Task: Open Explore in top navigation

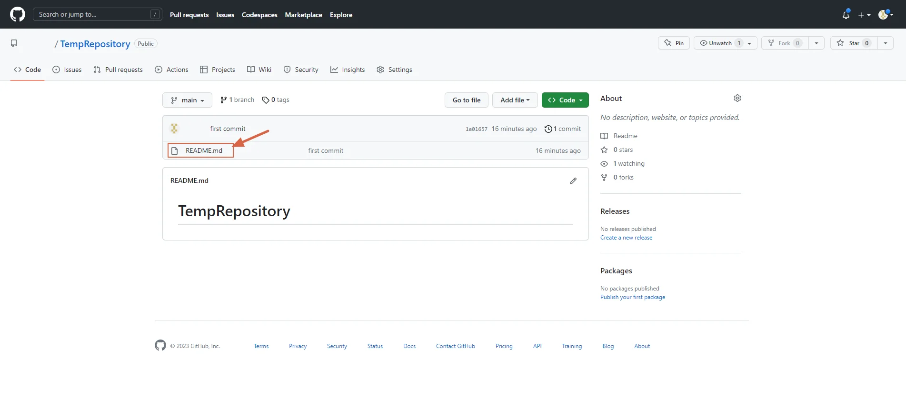Action: [341, 15]
